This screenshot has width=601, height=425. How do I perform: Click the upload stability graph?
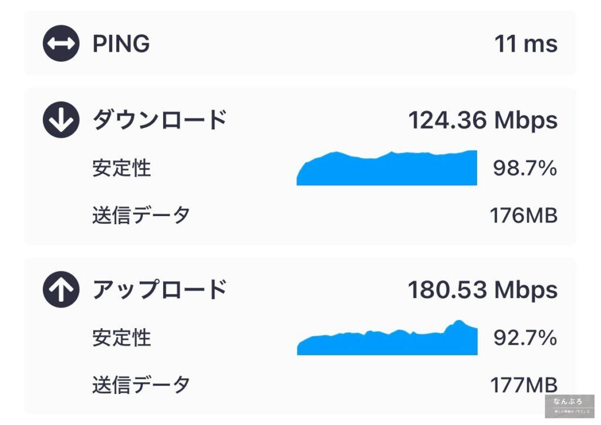pyautogui.click(x=387, y=338)
